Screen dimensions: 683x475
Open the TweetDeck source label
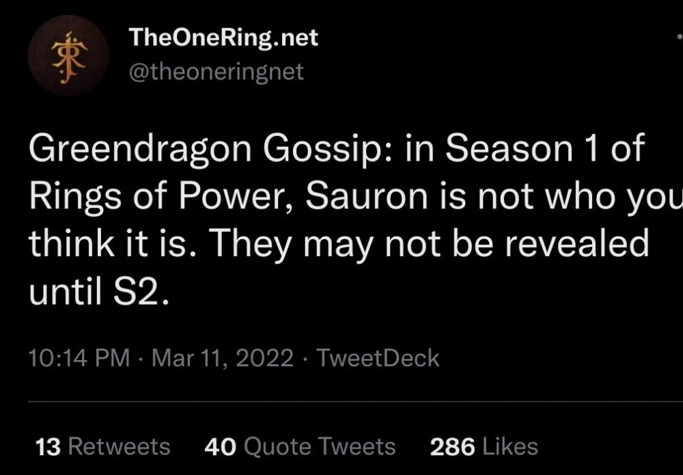click(x=378, y=358)
